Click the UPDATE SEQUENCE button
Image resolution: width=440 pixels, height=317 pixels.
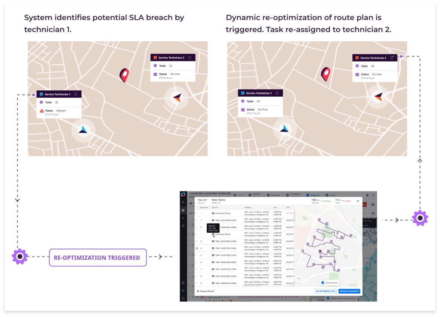[349, 291]
